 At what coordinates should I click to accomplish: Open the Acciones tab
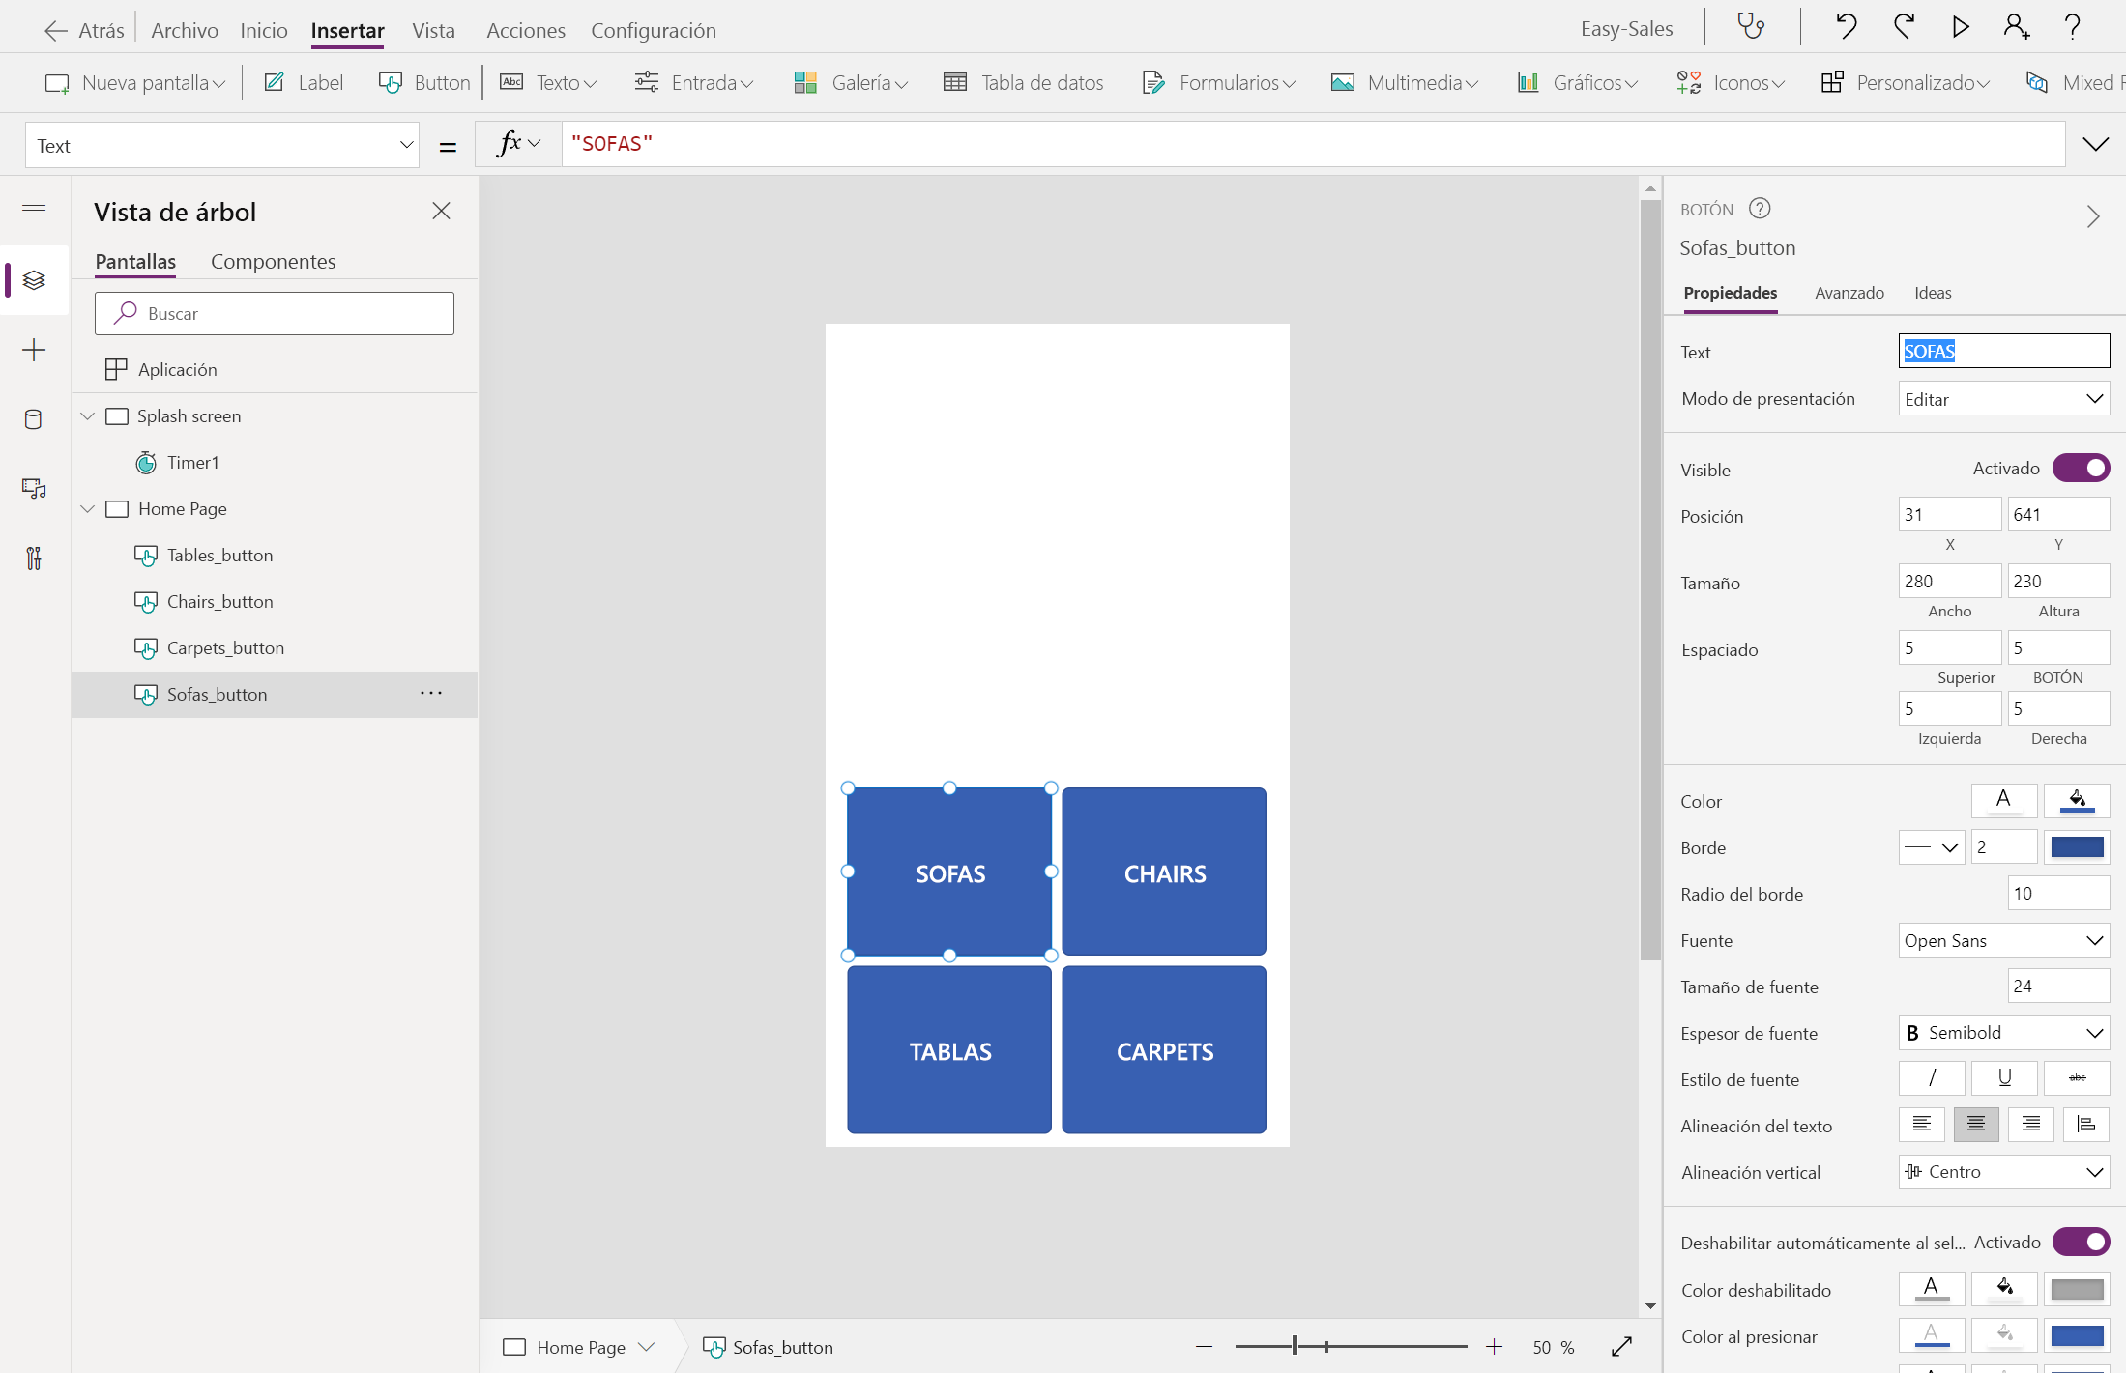click(x=526, y=30)
